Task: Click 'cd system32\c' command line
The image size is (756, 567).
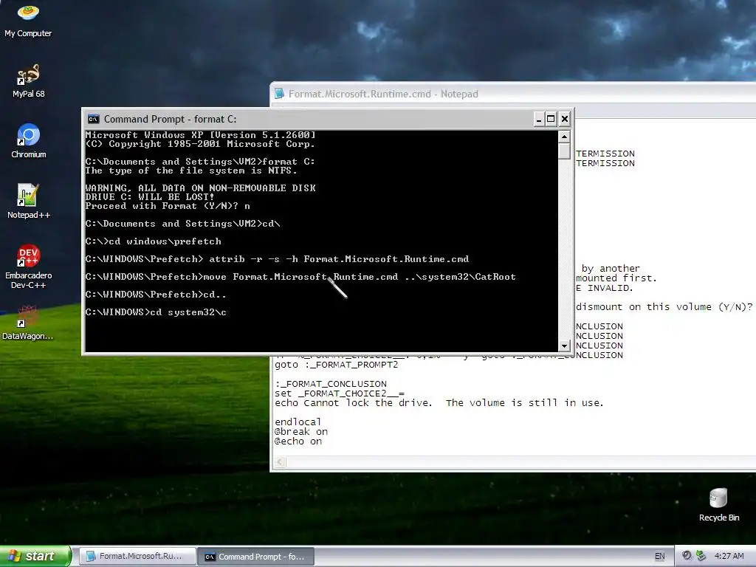Action: pos(156,312)
